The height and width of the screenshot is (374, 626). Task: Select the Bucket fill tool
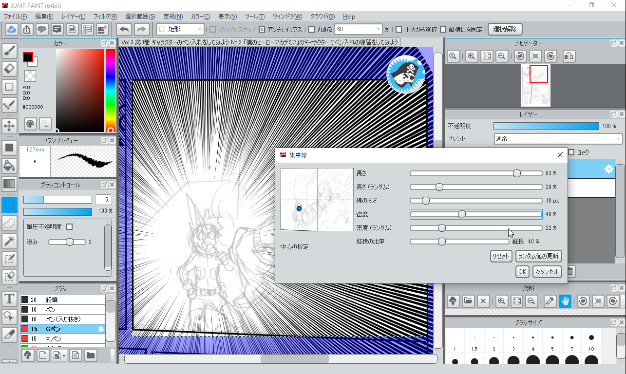point(9,165)
